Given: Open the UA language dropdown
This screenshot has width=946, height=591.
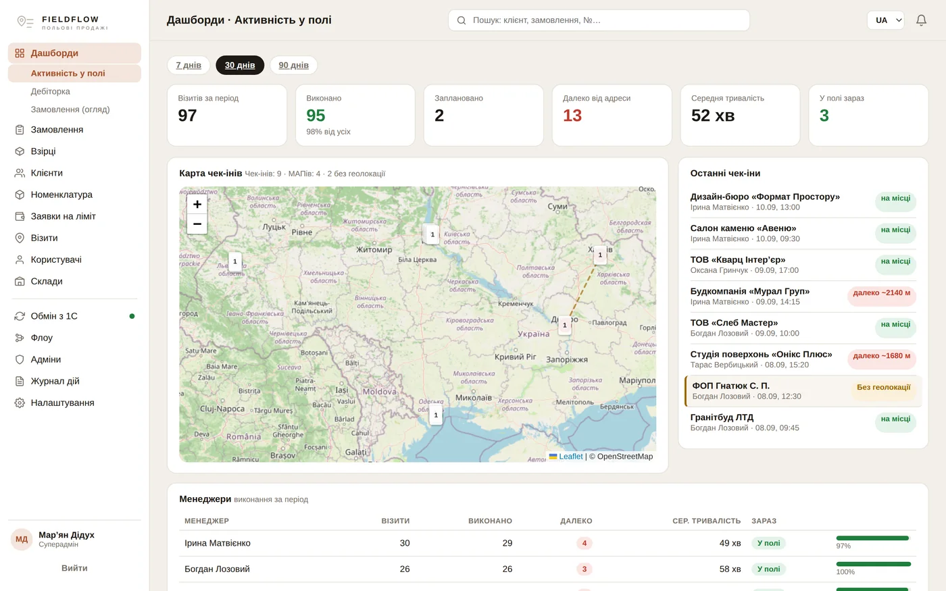Looking at the screenshot, I should [x=885, y=20].
